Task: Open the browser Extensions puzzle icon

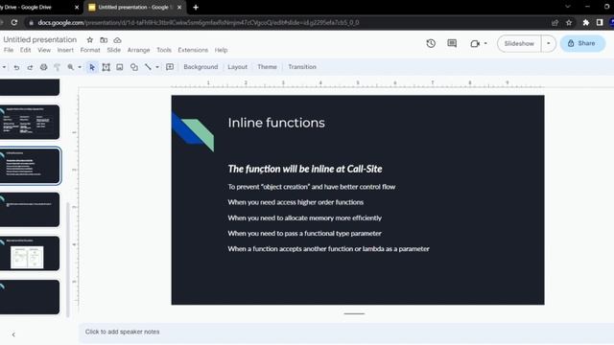Action: point(586,23)
